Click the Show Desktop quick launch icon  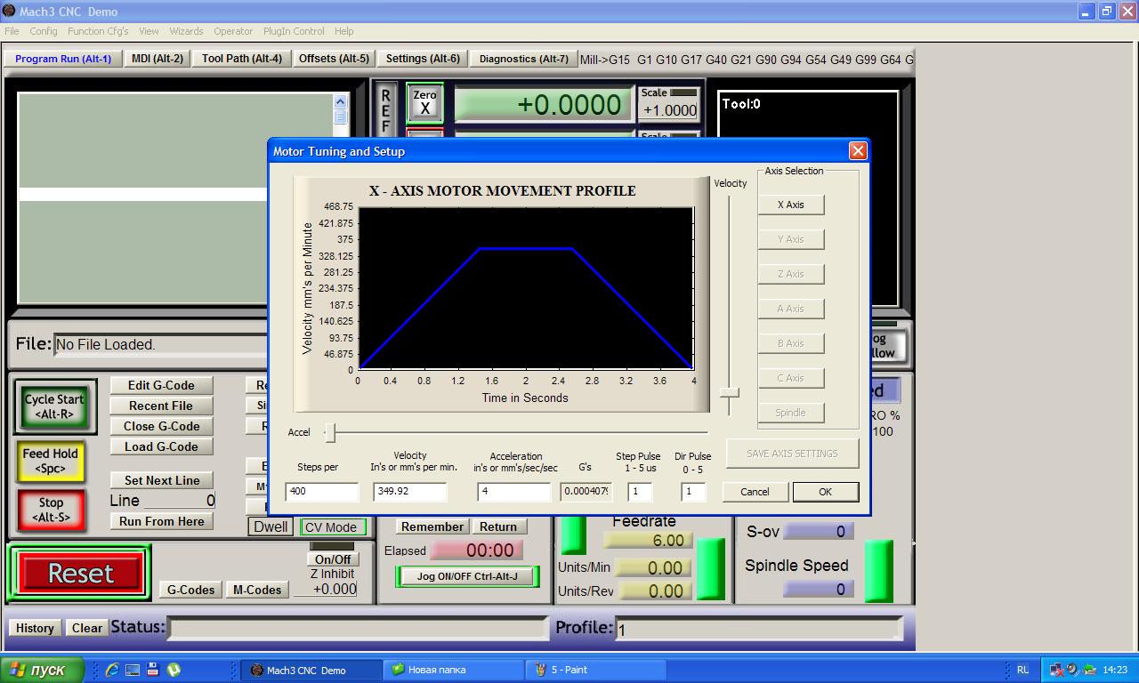[133, 670]
